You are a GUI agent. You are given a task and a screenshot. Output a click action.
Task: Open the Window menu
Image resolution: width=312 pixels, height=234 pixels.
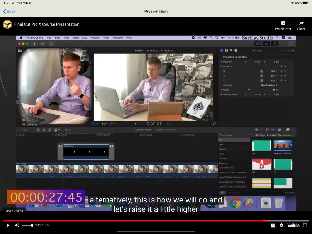(118, 38)
